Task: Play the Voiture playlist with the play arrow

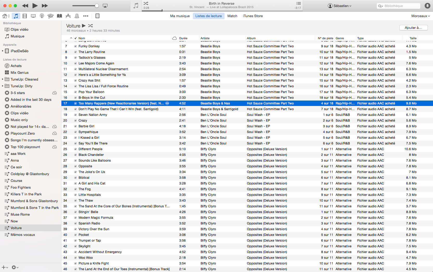Action: (x=84, y=26)
